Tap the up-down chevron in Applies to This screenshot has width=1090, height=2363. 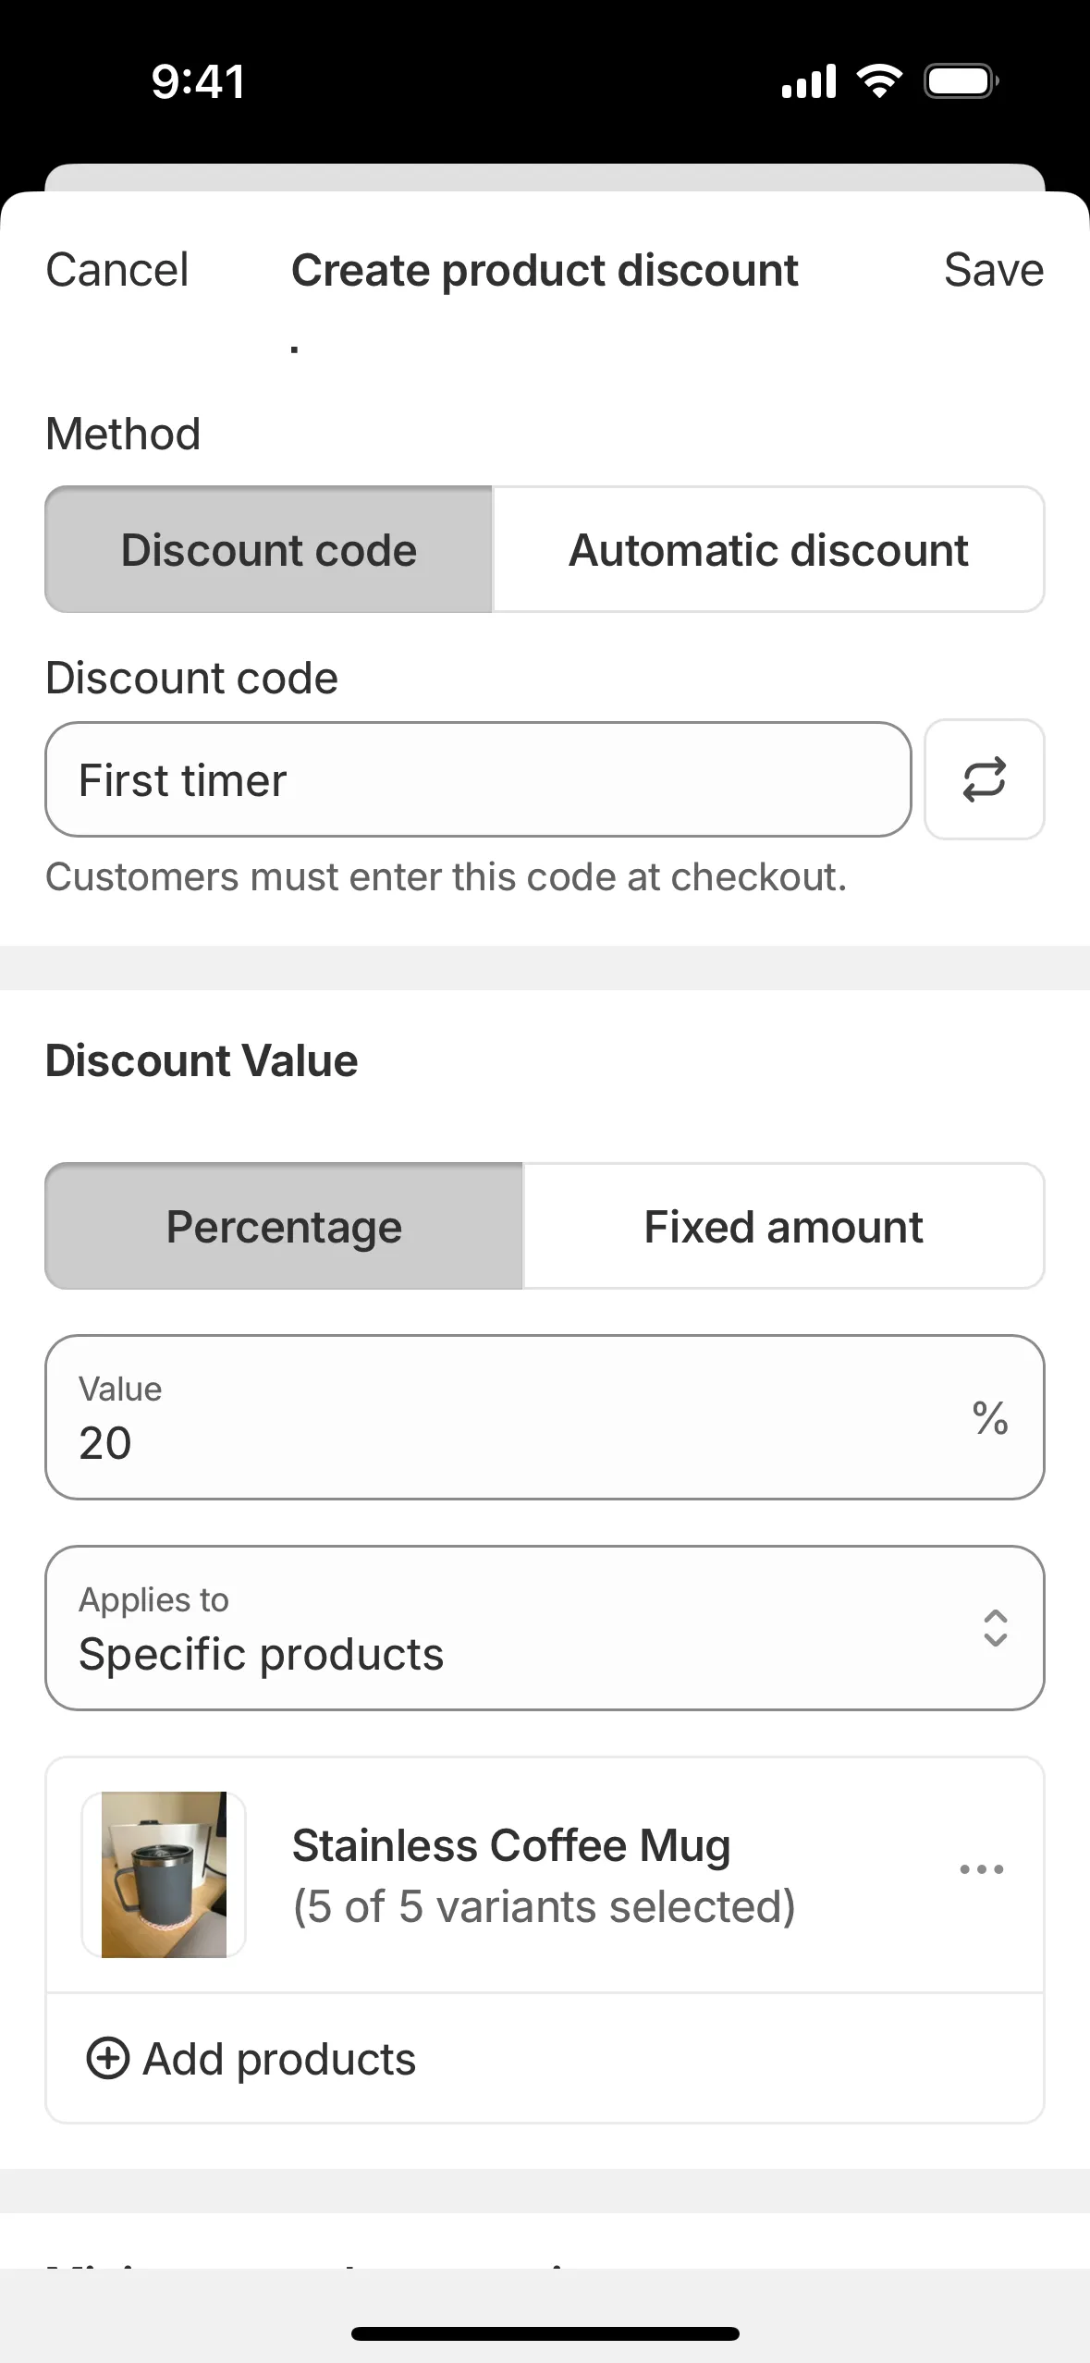click(995, 1628)
